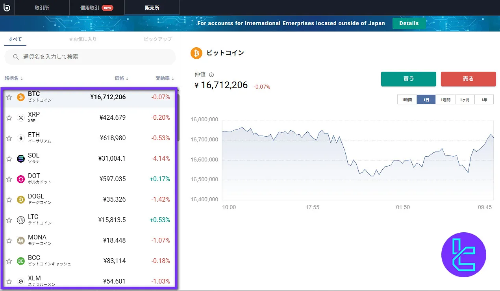Click the info icon next to 仲値
The image size is (500, 291).
[x=211, y=75]
